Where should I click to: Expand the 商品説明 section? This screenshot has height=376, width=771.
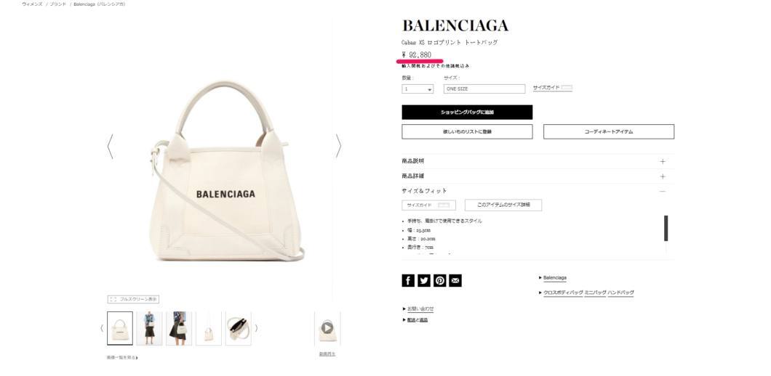pyautogui.click(x=538, y=161)
